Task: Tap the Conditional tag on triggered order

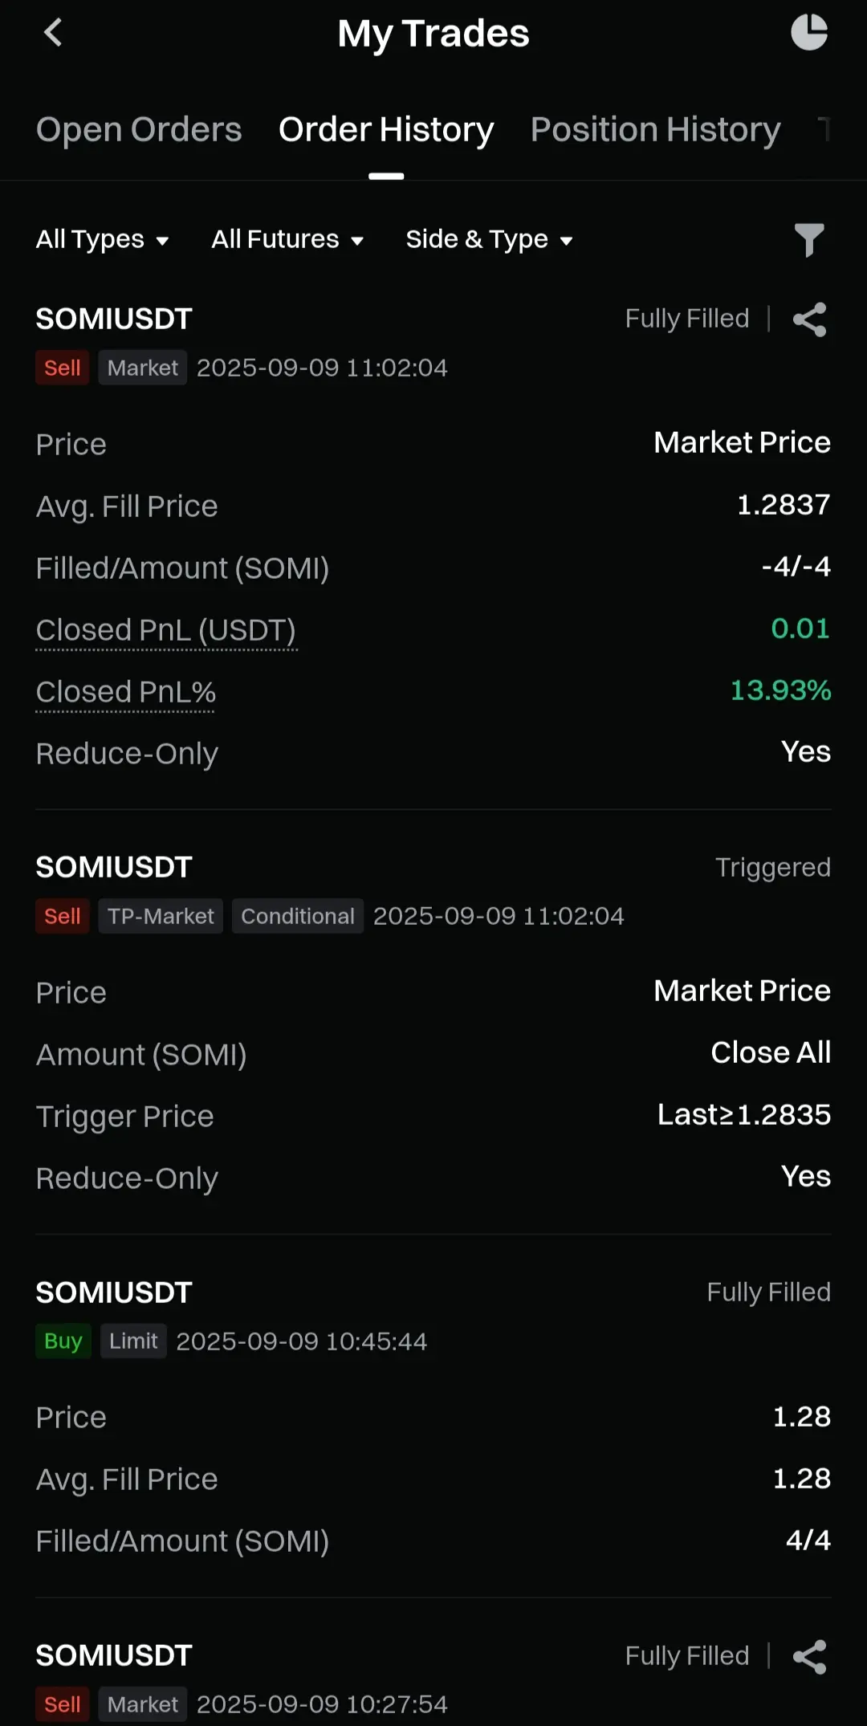Action: (298, 916)
